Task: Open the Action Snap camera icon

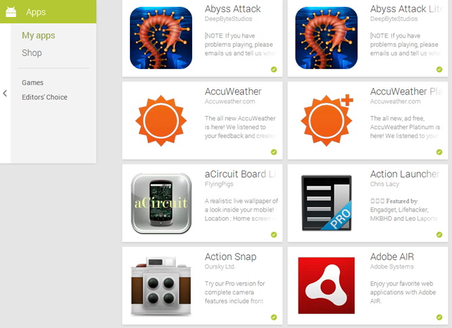Action: [x=161, y=286]
